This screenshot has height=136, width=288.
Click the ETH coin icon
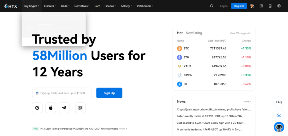(x=179, y=57)
